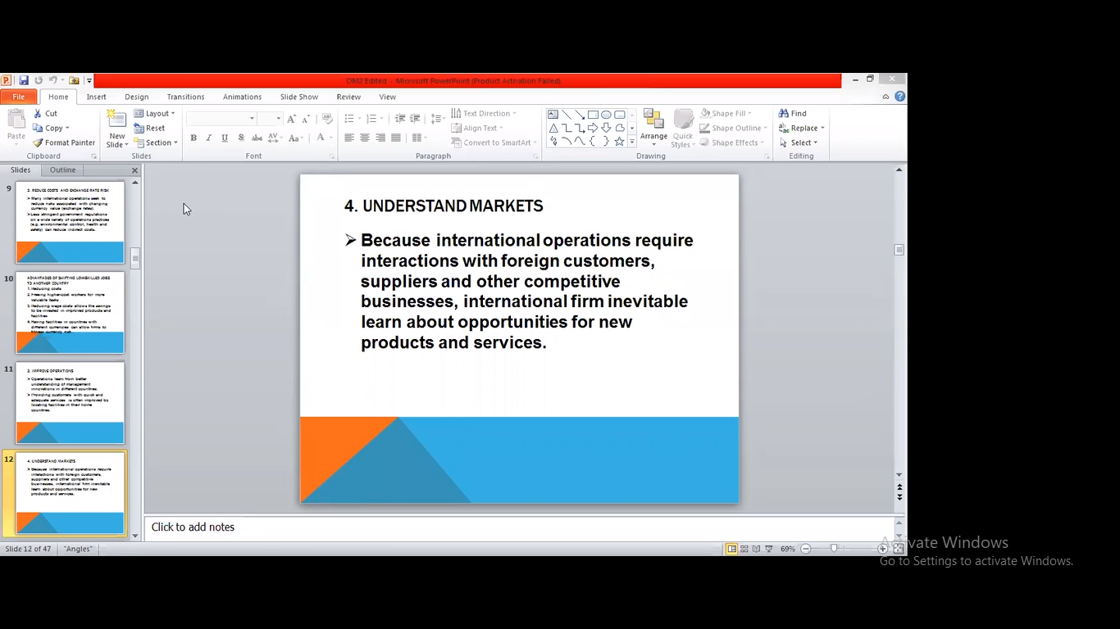
Task: Close the slides thumbnail pane
Action: (x=135, y=170)
